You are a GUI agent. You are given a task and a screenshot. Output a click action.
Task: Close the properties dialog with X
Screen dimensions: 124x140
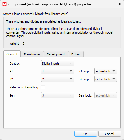(x=120, y=4)
